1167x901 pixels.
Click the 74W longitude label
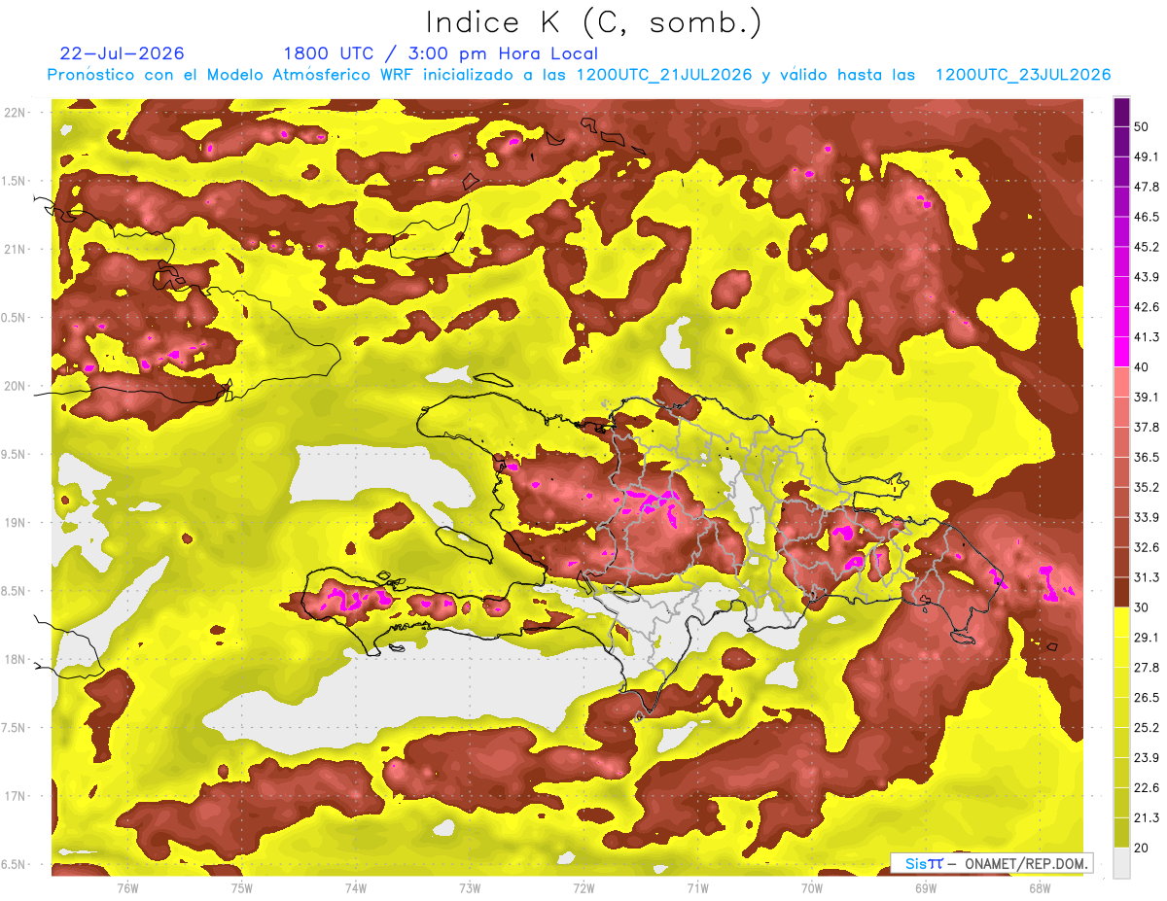click(356, 887)
